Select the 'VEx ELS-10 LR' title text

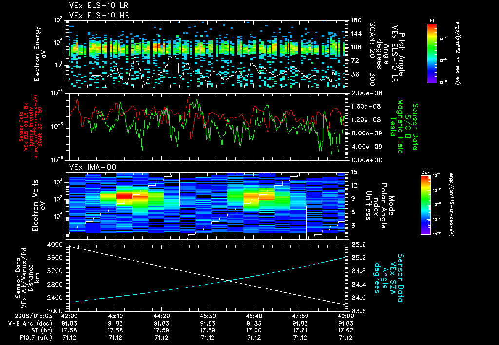(x=98, y=6)
